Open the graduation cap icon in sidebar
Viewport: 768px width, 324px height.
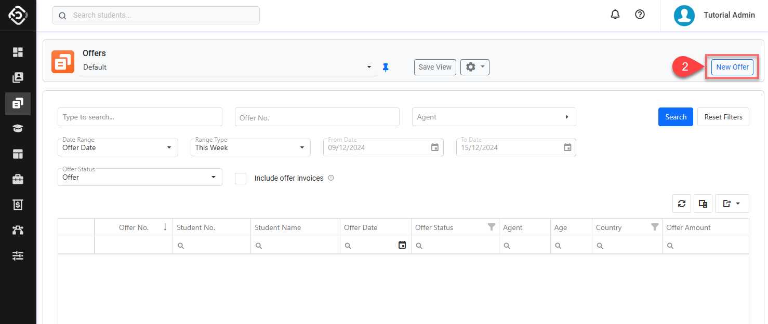click(18, 129)
